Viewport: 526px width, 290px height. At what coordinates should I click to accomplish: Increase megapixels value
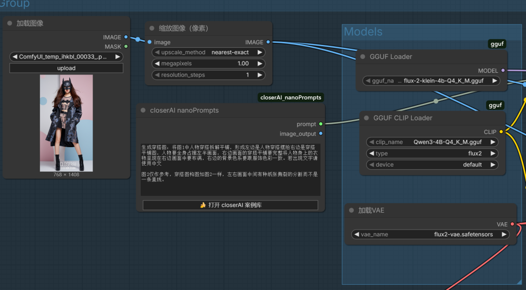[260, 63]
